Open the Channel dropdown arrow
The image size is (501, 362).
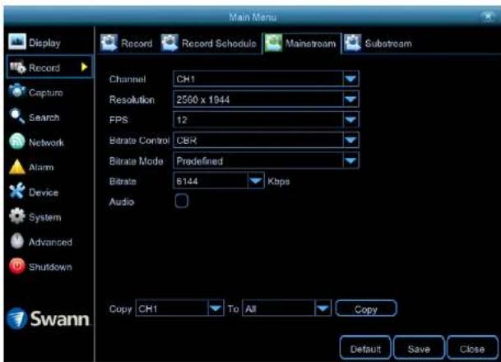(x=350, y=79)
